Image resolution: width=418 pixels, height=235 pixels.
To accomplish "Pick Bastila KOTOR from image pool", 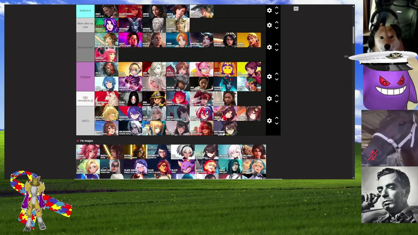I will coord(112,152).
